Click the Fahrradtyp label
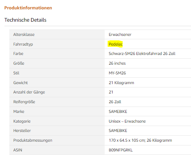191x160 pixels. click(23, 44)
